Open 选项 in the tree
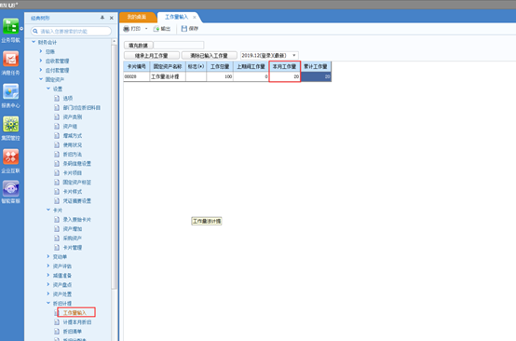 [68, 98]
